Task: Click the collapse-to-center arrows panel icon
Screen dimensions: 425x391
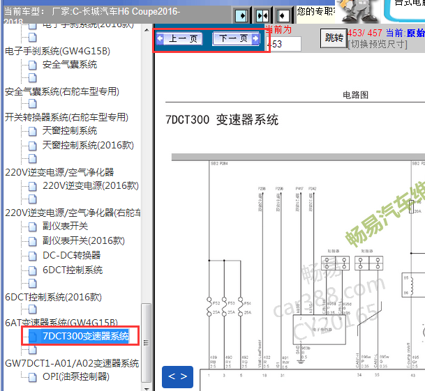Action: [x=262, y=16]
